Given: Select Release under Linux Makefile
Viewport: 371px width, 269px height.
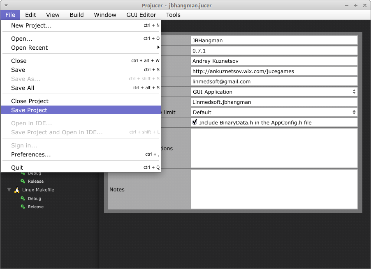Looking at the screenshot, I should pos(36,207).
